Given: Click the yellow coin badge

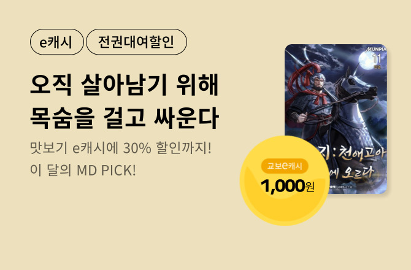Looking at the screenshot, I should (x=285, y=180).
